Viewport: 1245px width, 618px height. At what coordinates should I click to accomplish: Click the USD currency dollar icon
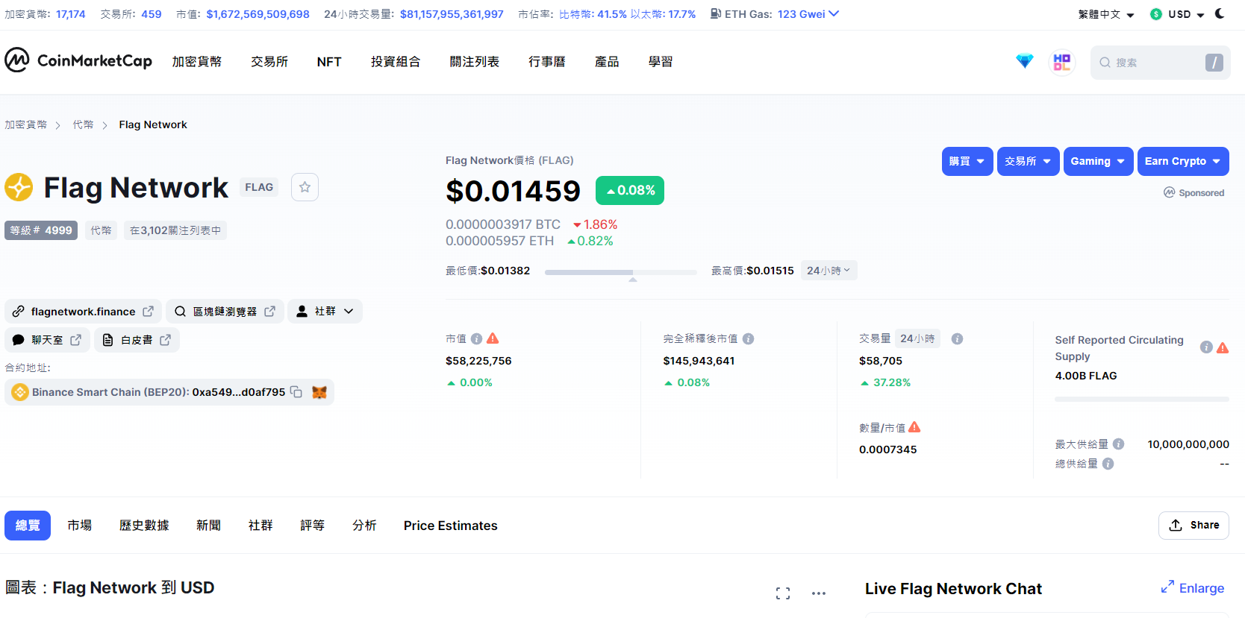coord(1156,14)
